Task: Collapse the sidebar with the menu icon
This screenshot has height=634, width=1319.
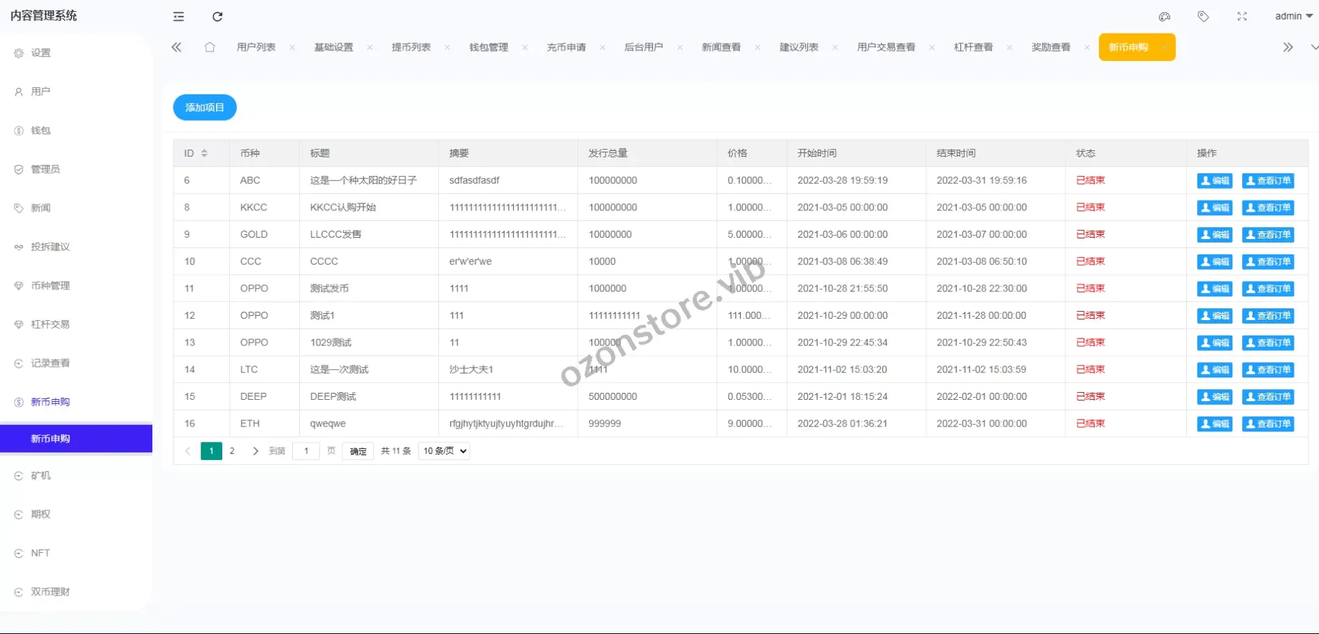Action: pos(179,17)
